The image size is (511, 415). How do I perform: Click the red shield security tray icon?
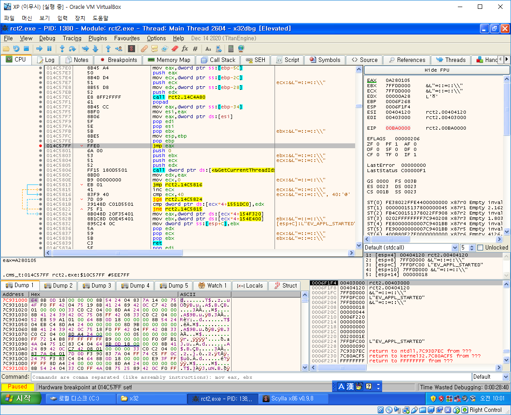pos(441,398)
